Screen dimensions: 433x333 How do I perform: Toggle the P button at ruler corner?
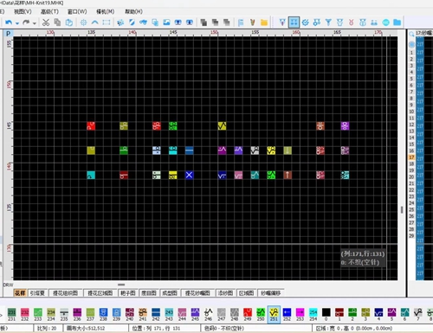coord(8,33)
